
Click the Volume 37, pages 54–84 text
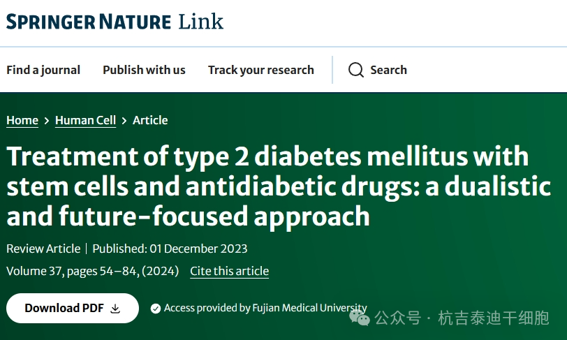coord(92,271)
